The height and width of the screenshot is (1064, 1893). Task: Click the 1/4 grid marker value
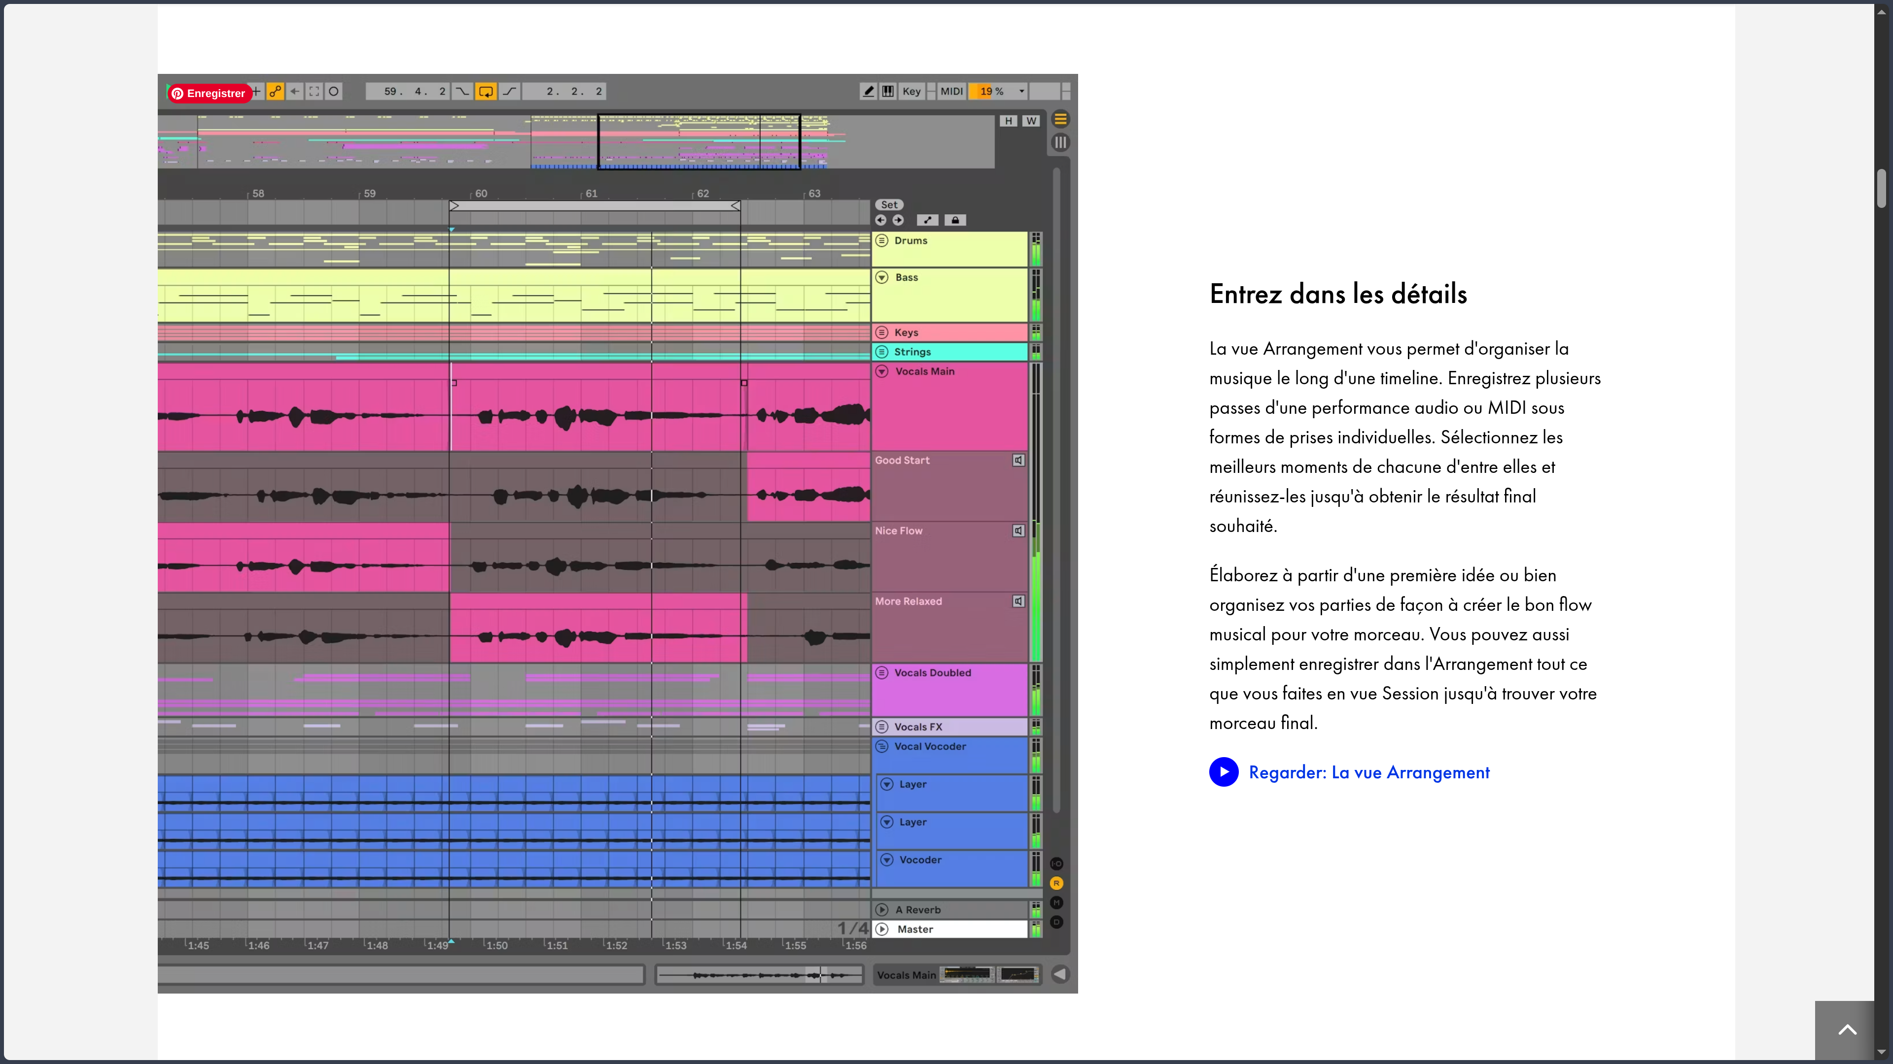pyautogui.click(x=852, y=929)
